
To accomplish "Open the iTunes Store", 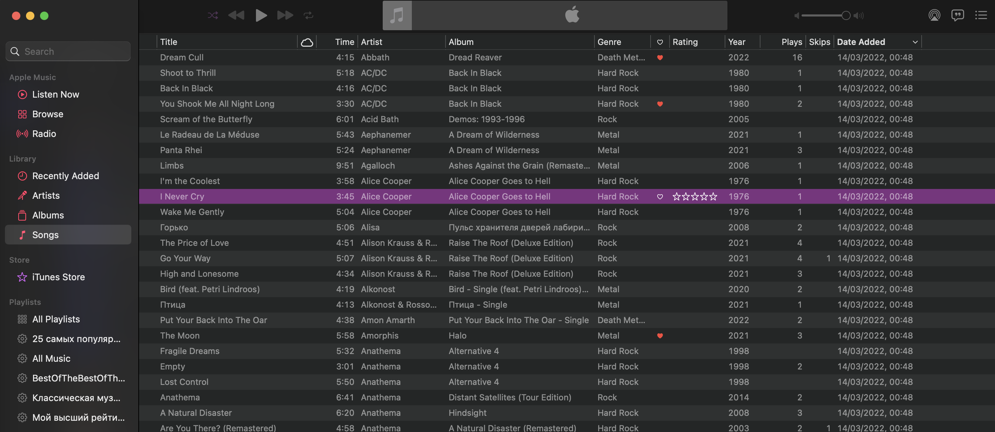I will coord(58,277).
